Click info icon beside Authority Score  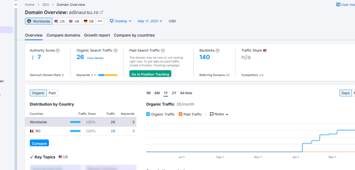pos(58,50)
